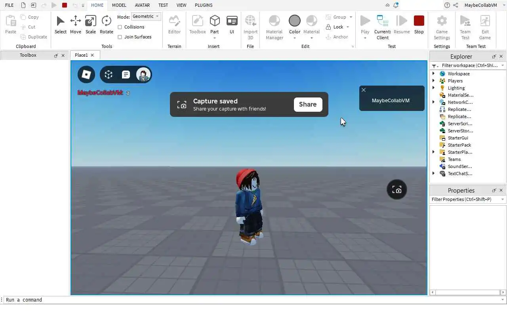Click in the Run a command bar
This screenshot has height=317, width=507.
coord(253,300)
